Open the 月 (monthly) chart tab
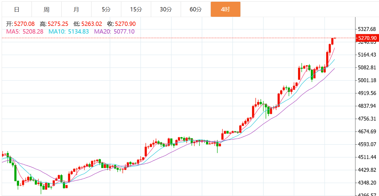This screenshot has height=196, width=379. click(x=76, y=9)
